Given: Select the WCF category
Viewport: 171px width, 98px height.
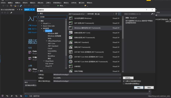Looking at the screenshot, I should 49,53.
